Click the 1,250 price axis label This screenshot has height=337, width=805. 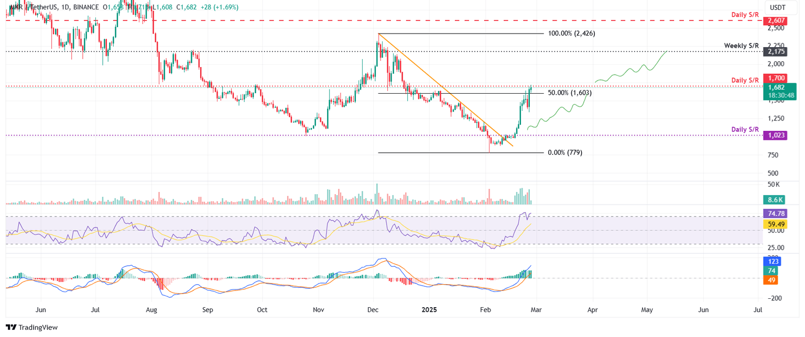[777, 118]
